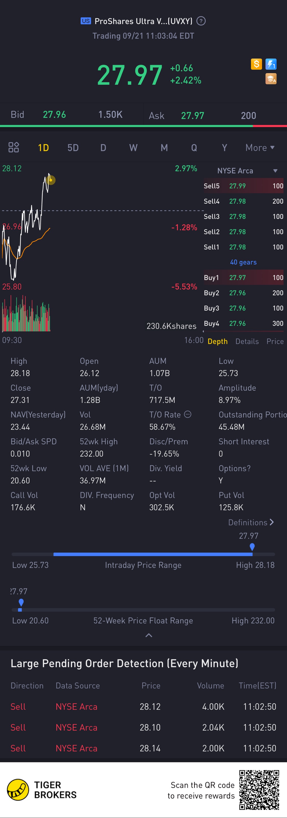Image resolution: width=287 pixels, height=818 pixels.
Task: Tap the sell order at price 28.10
Action: [x=143, y=727]
